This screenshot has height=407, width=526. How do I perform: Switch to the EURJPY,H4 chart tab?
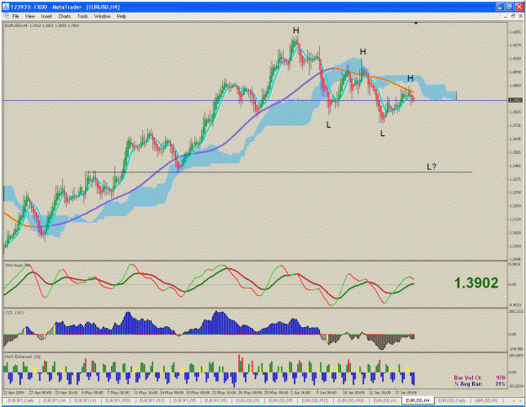54,400
